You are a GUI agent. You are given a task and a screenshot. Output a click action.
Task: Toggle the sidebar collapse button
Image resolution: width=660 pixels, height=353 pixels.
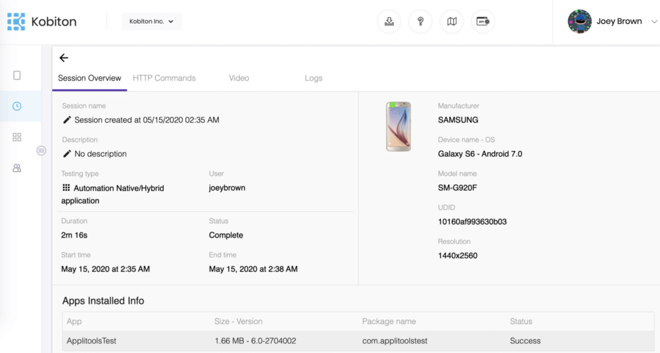41,150
